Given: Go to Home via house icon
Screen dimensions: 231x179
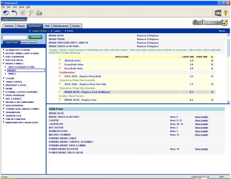Looking at the screenshot, I should click(x=6, y=13).
